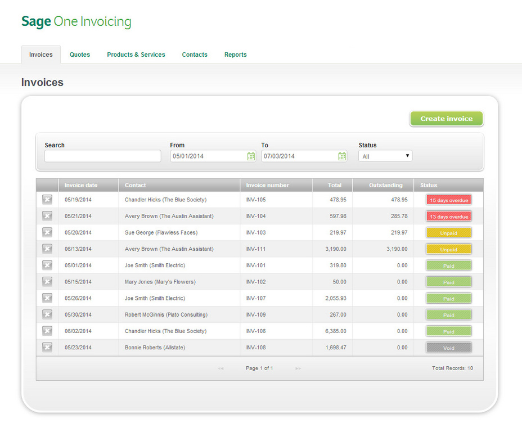Click in the Search input field
The height and width of the screenshot is (432, 522).
point(102,156)
